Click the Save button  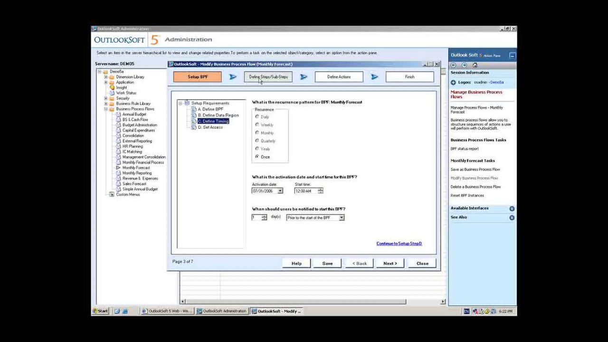point(327,264)
